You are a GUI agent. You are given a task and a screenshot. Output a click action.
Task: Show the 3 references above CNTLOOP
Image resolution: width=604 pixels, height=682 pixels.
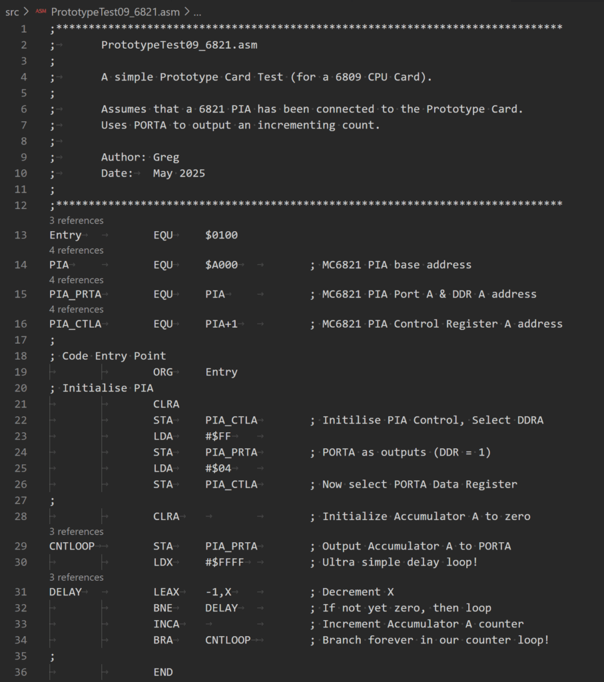point(77,531)
